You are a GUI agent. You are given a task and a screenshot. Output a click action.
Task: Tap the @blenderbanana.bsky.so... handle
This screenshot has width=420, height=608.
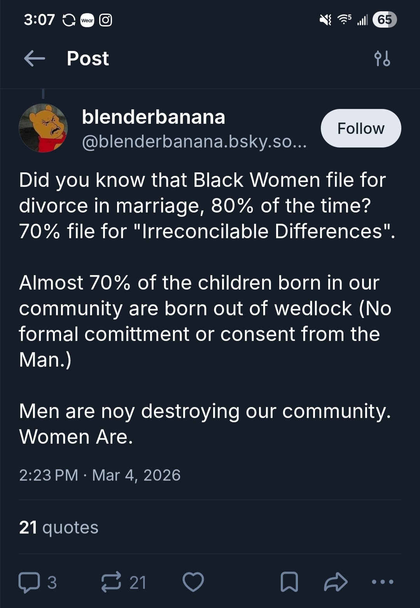click(194, 142)
